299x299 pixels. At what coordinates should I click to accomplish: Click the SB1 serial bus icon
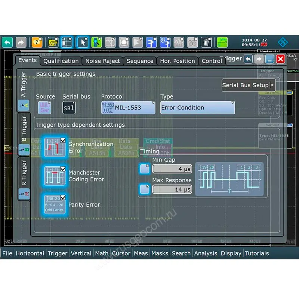pos(69,108)
